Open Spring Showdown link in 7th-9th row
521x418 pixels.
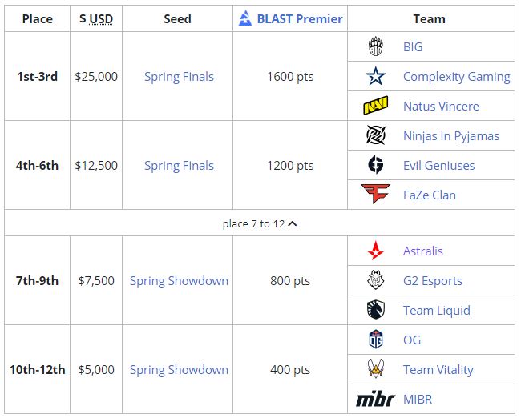[179, 281]
